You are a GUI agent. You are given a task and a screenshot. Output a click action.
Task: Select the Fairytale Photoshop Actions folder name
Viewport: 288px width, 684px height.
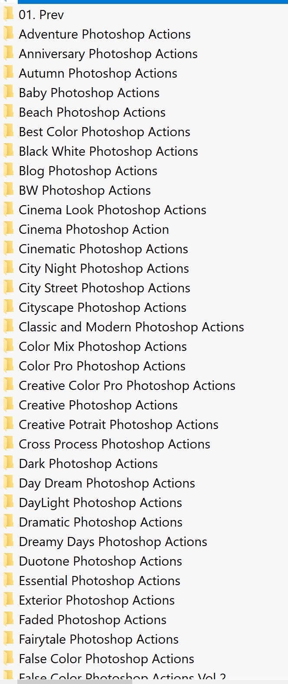[x=98, y=639]
